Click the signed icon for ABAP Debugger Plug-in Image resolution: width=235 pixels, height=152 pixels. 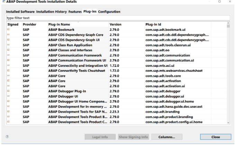pyautogui.click(x=9, y=91)
